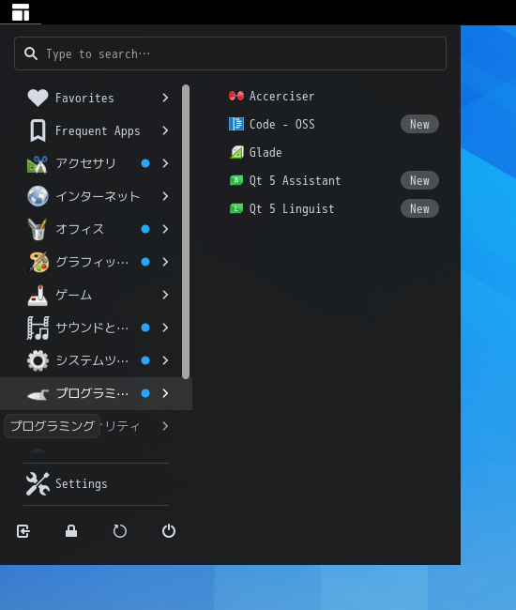Expand the サウンドと… chevron arrow

click(x=165, y=328)
